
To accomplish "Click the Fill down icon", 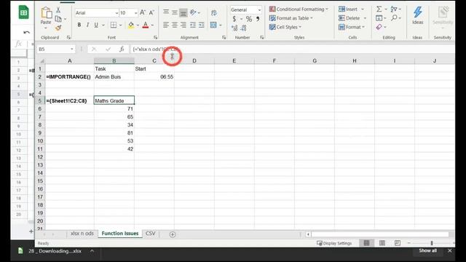I will [379, 18].
